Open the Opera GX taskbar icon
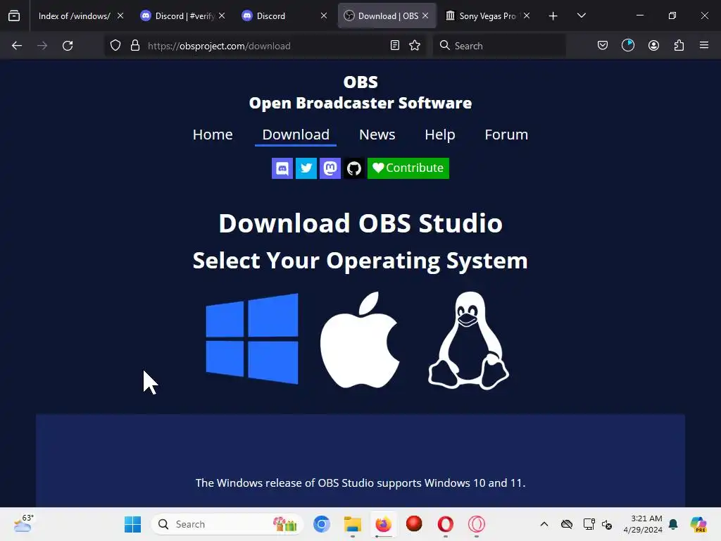Viewport: 721px width, 541px height. [x=477, y=524]
